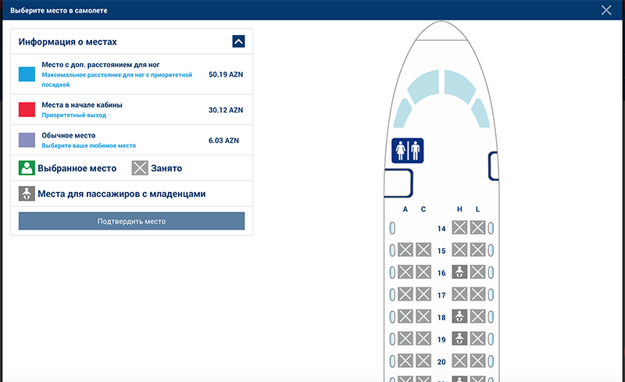Click the red front cabin color swatch

tap(27, 109)
